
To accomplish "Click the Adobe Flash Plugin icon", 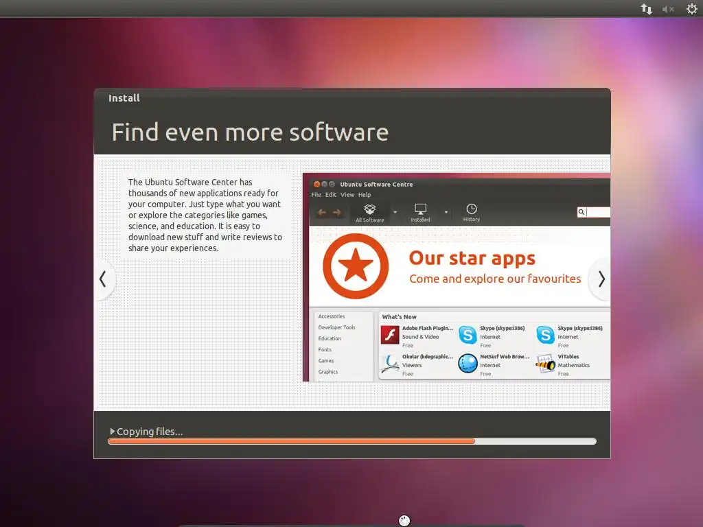I will (390, 335).
